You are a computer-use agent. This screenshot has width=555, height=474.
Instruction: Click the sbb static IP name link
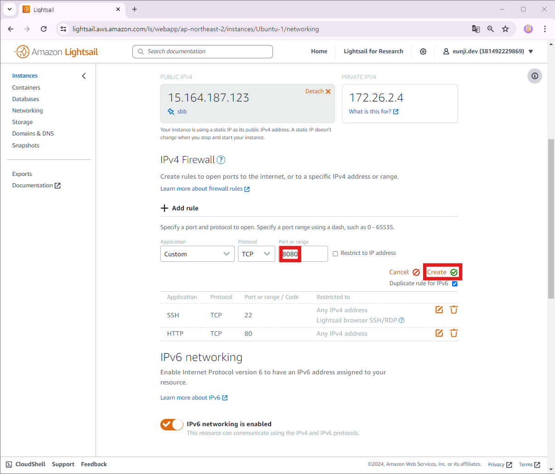click(x=182, y=112)
